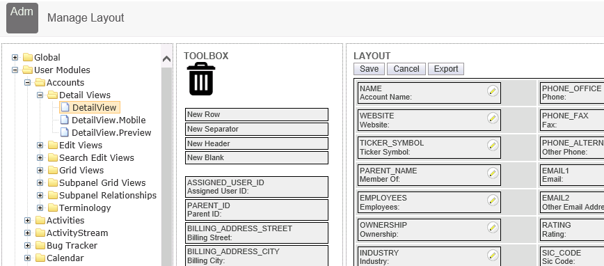
Task: Select the Subpanel Grid Views label
Action: pos(102,182)
